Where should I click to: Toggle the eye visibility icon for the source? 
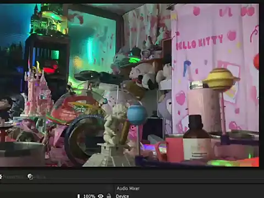[x=101, y=196]
